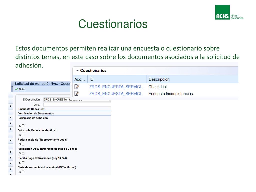The height and width of the screenshot is (192, 256).
Task: Open ZRDS_ENCUESTA_SERVICI link in Check List row
Action: point(117,87)
